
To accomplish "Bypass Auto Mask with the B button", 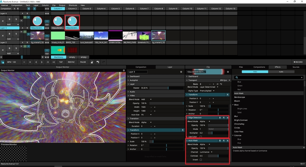I will point(220,141).
